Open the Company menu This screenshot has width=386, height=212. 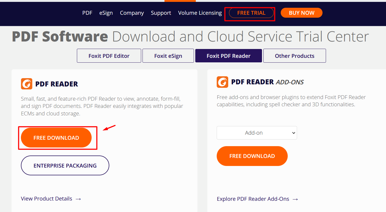point(132,13)
